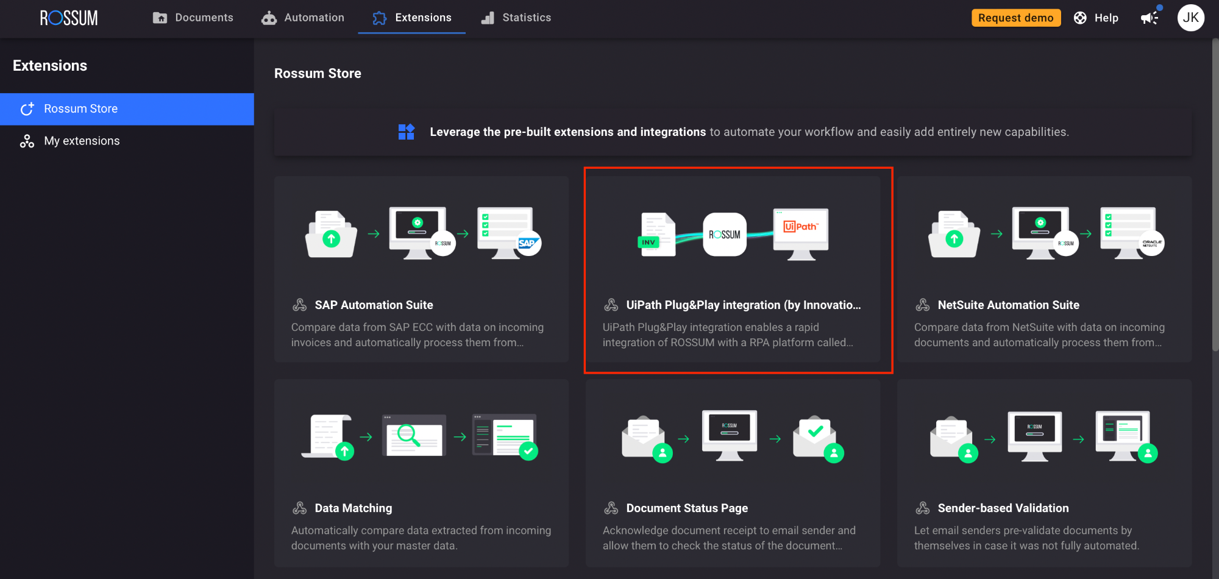This screenshot has width=1219, height=579.
Task: Click the Rossum Store sidebar icon
Action: pyautogui.click(x=27, y=109)
